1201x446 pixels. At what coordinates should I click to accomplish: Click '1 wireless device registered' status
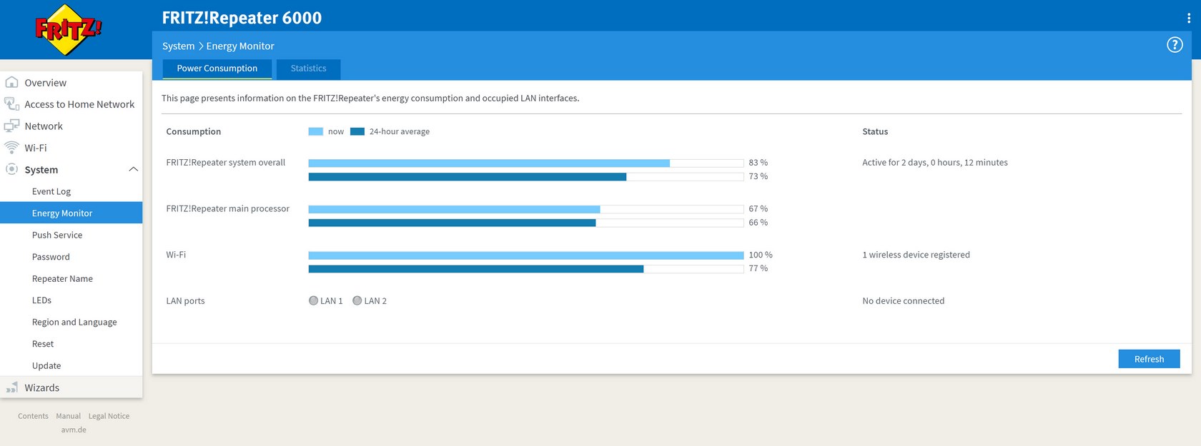[x=916, y=255]
